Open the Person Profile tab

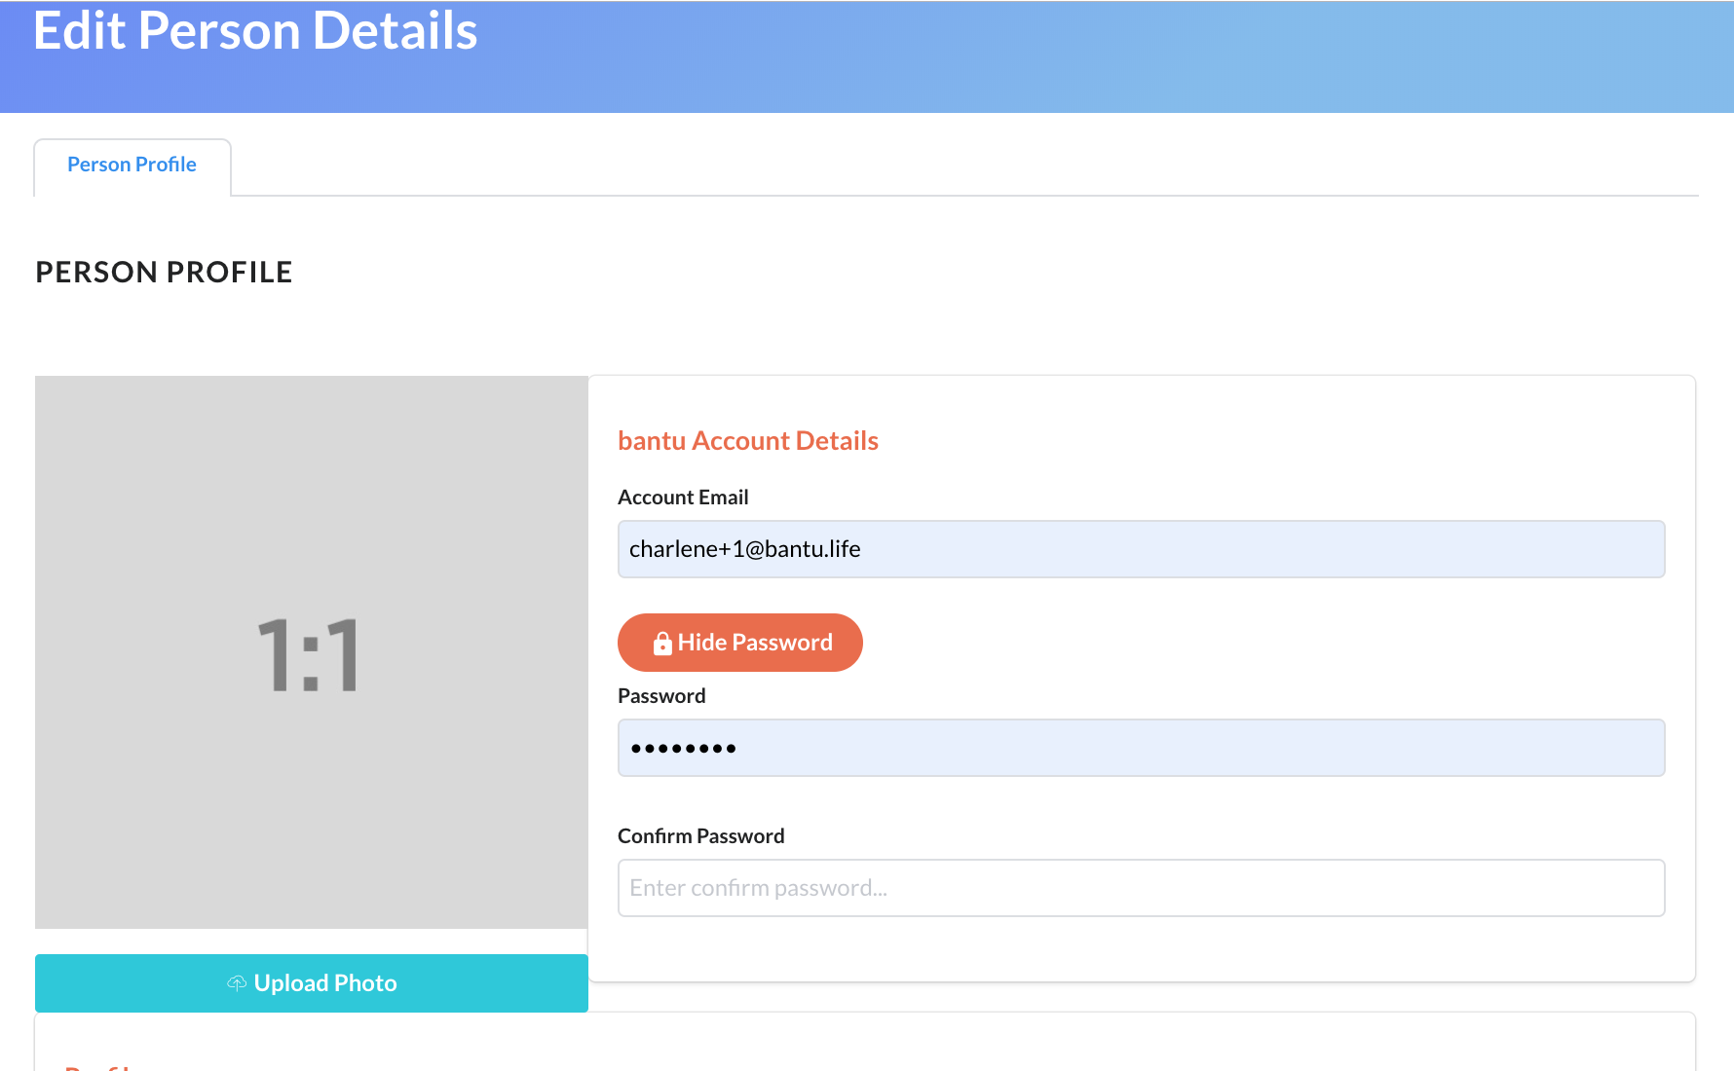point(132,166)
